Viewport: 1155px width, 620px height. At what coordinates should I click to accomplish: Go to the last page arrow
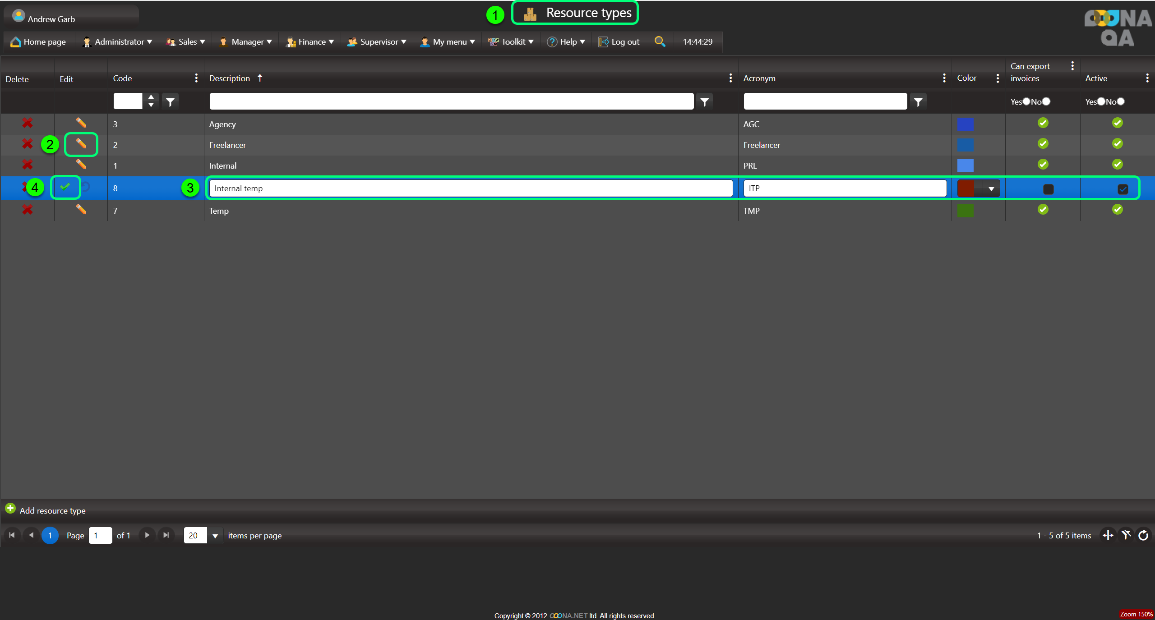tap(166, 535)
